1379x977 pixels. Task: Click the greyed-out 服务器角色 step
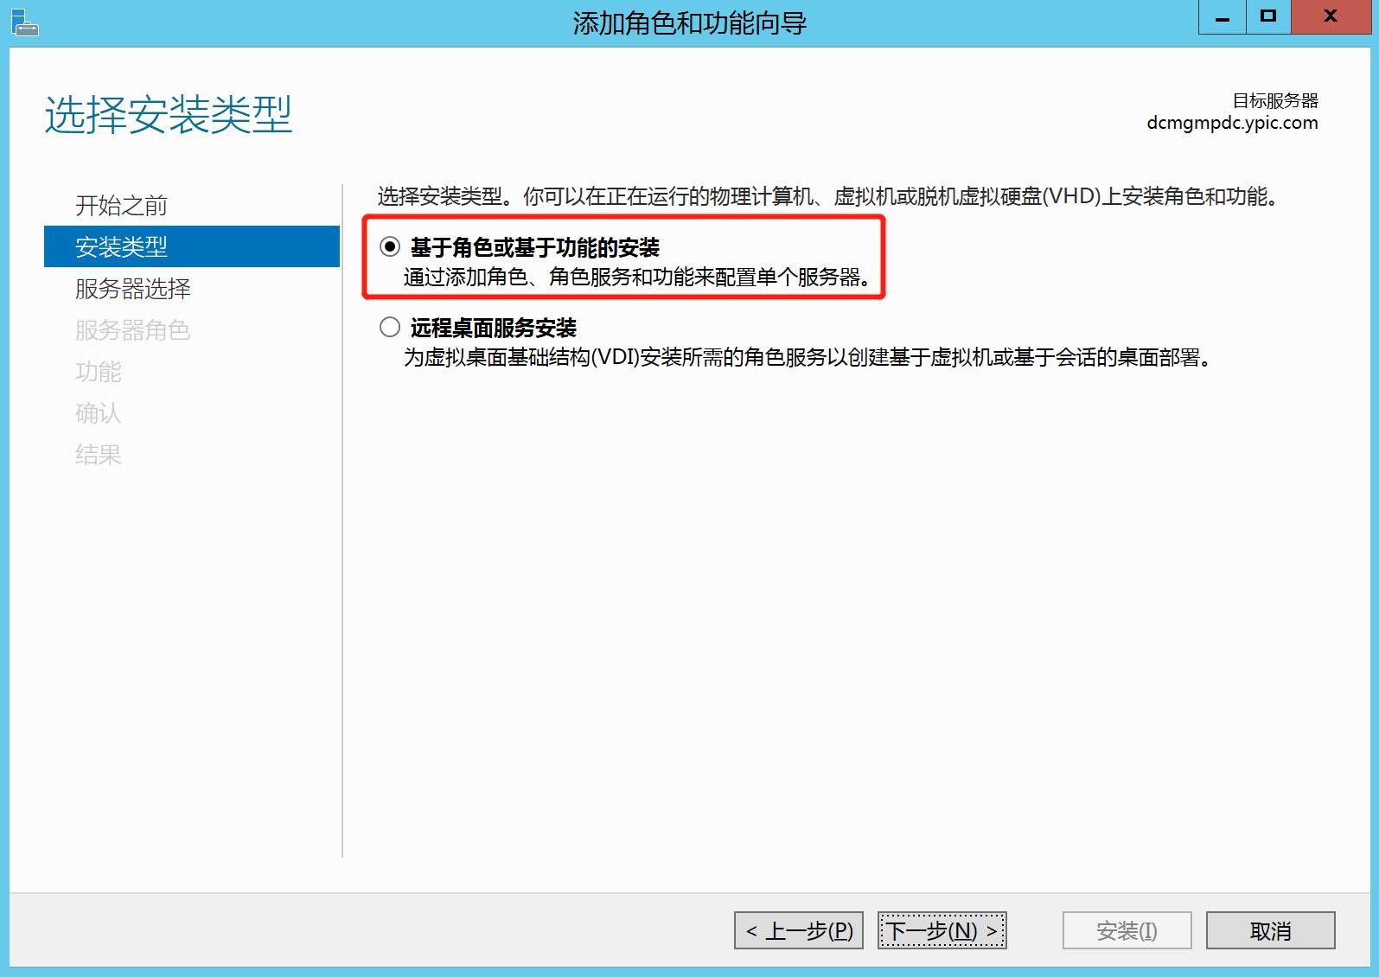tap(132, 330)
